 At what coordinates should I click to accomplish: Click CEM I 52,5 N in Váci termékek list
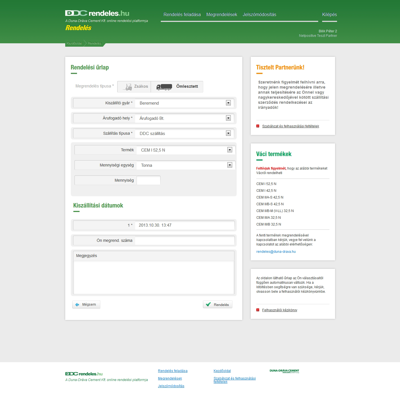[266, 184]
